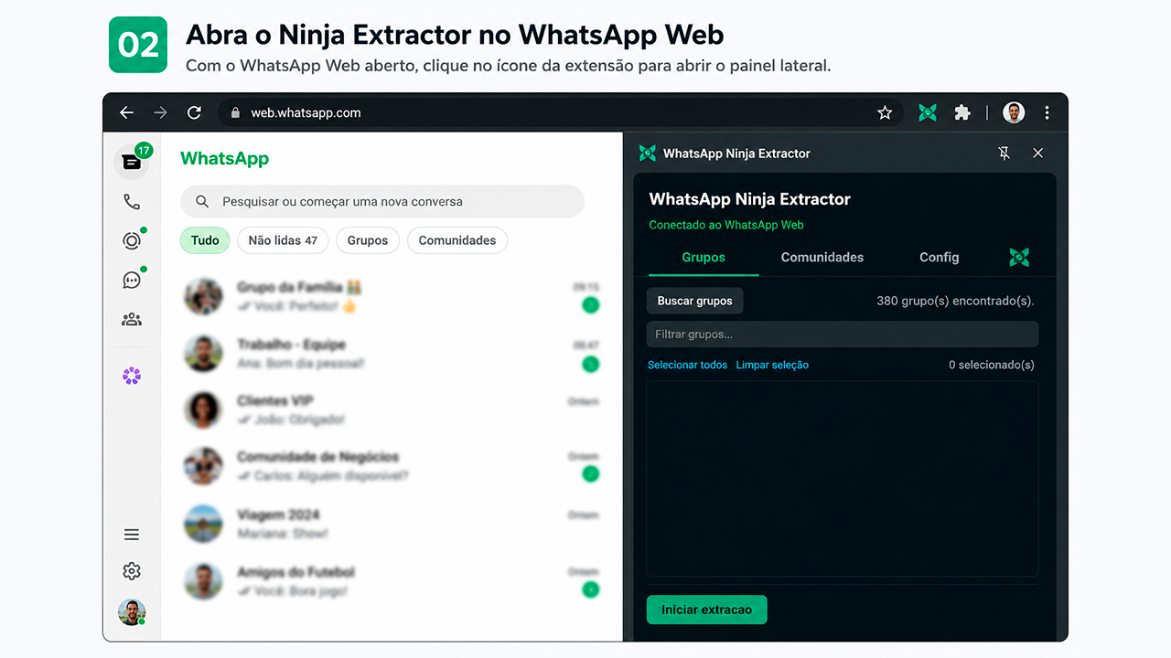
Task: Click the Ninja logo in the side panel header
Action: click(x=648, y=153)
